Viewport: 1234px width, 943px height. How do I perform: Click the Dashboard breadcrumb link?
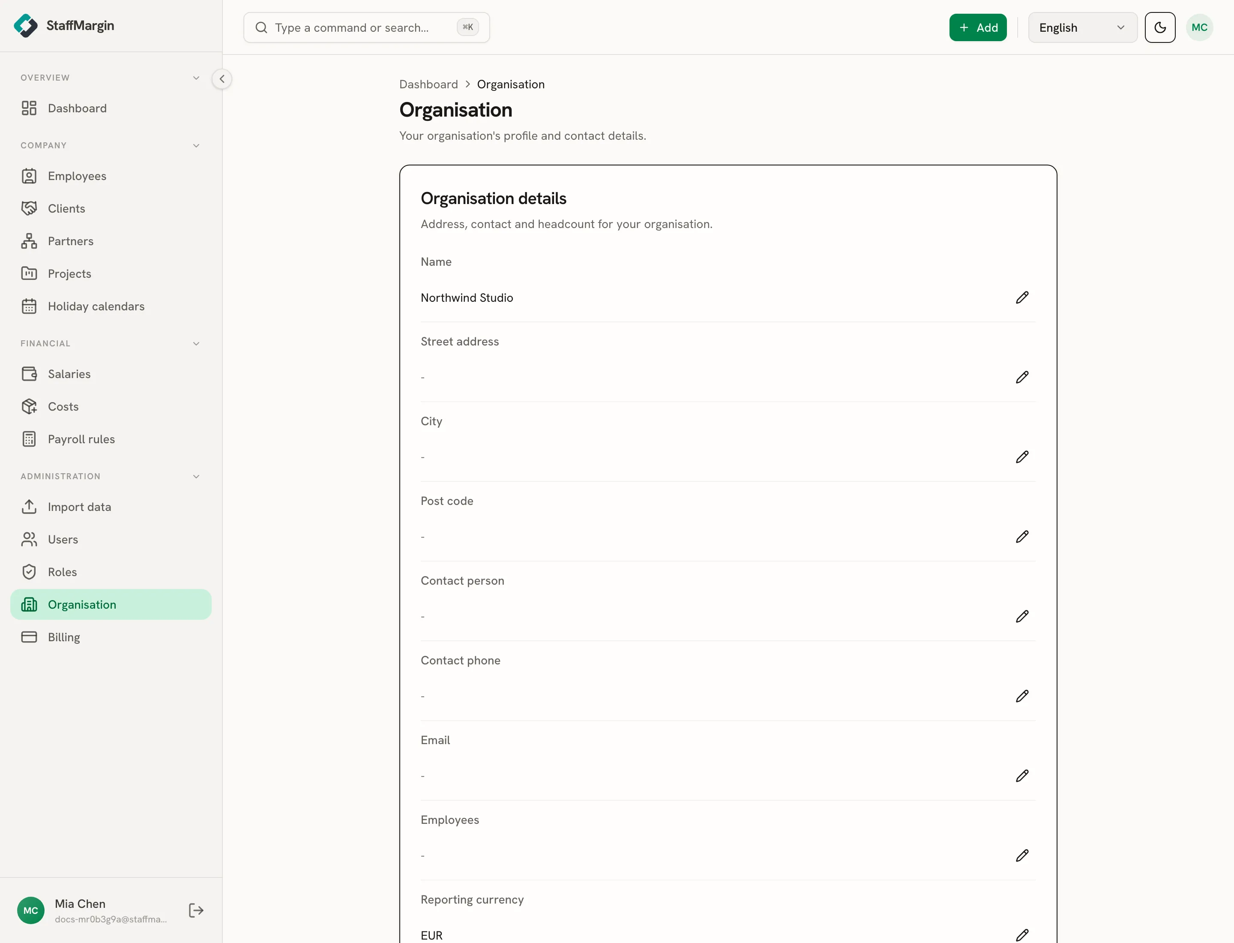(x=429, y=84)
